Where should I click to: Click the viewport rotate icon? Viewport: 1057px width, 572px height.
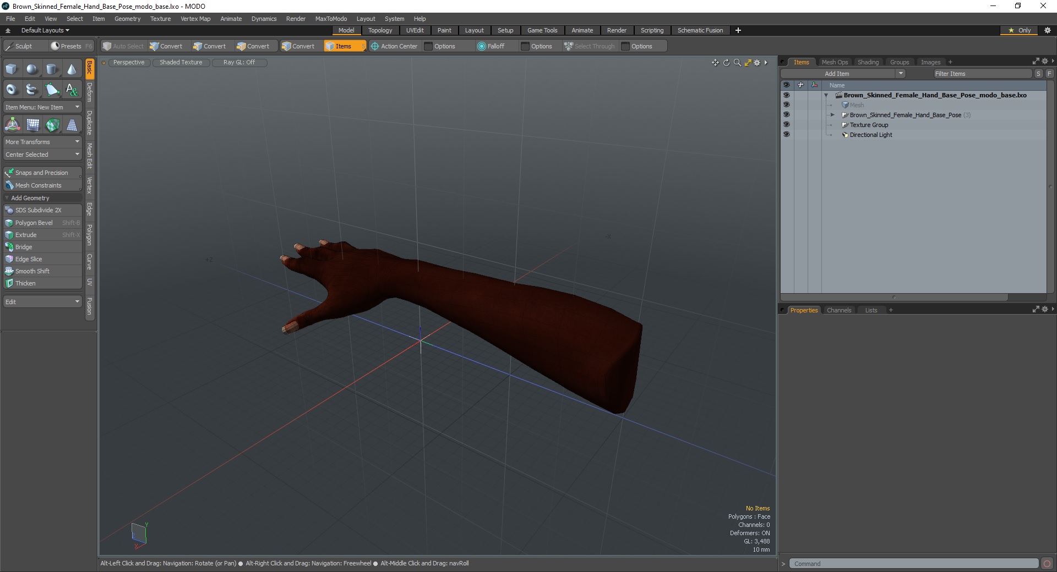point(726,63)
